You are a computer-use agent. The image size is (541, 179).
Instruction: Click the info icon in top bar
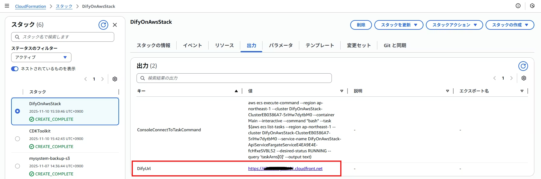pyautogui.click(x=518, y=6)
